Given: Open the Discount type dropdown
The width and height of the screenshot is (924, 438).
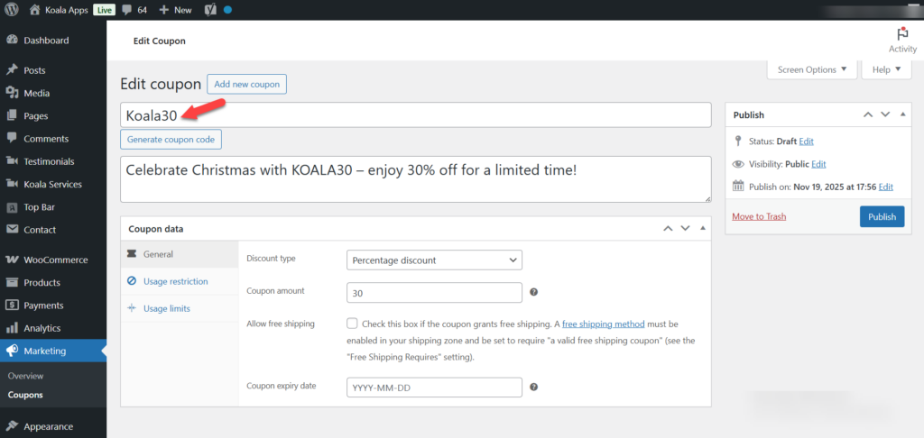Looking at the screenshot, I should click(x=434, y=260).
